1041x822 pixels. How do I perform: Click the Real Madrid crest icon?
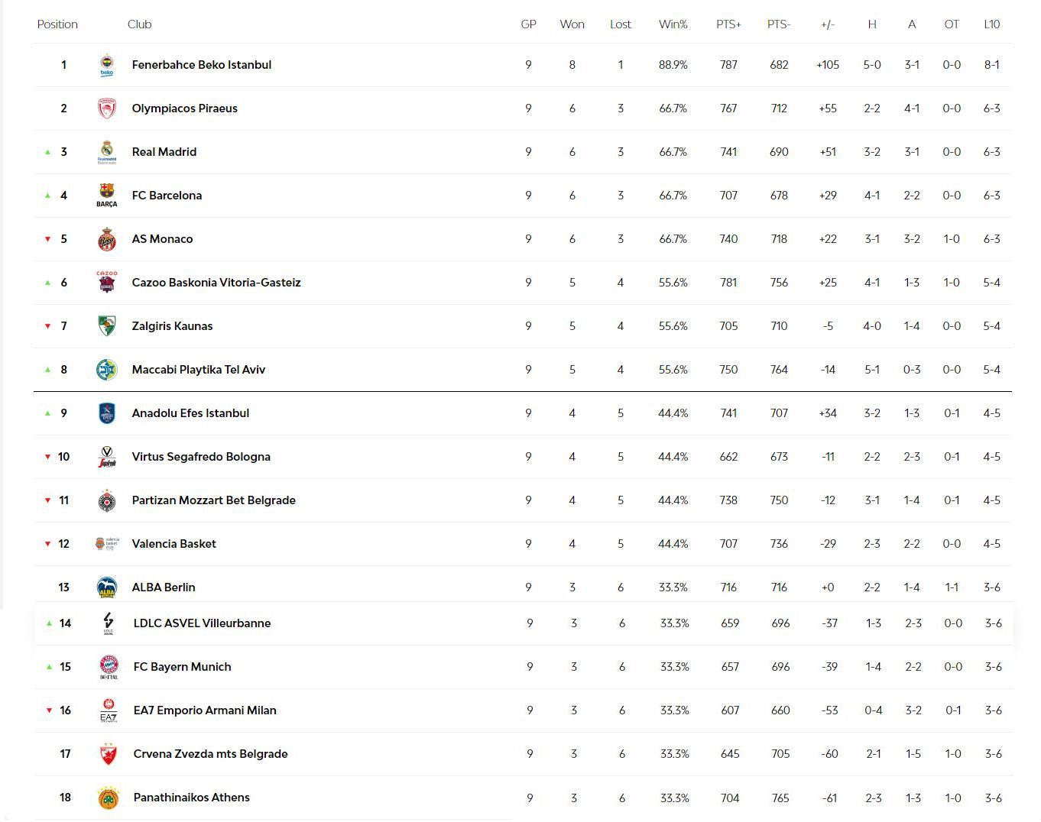pos(107,152)
